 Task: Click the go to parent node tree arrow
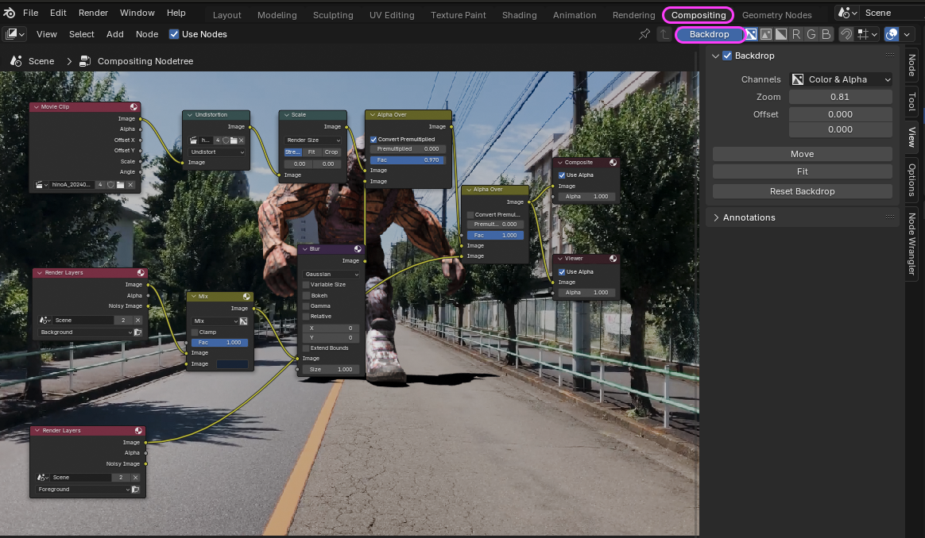(x=664, y=34)
